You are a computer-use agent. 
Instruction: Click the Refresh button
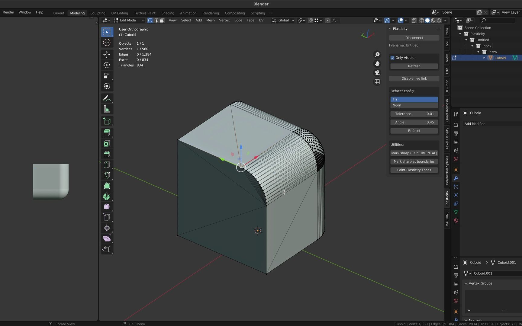pos(414,66)
